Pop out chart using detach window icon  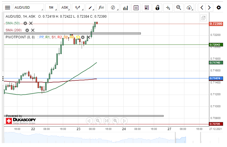(x=203, y=18)
